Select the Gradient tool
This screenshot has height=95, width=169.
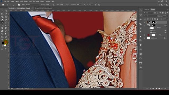[x=2, y=28]
